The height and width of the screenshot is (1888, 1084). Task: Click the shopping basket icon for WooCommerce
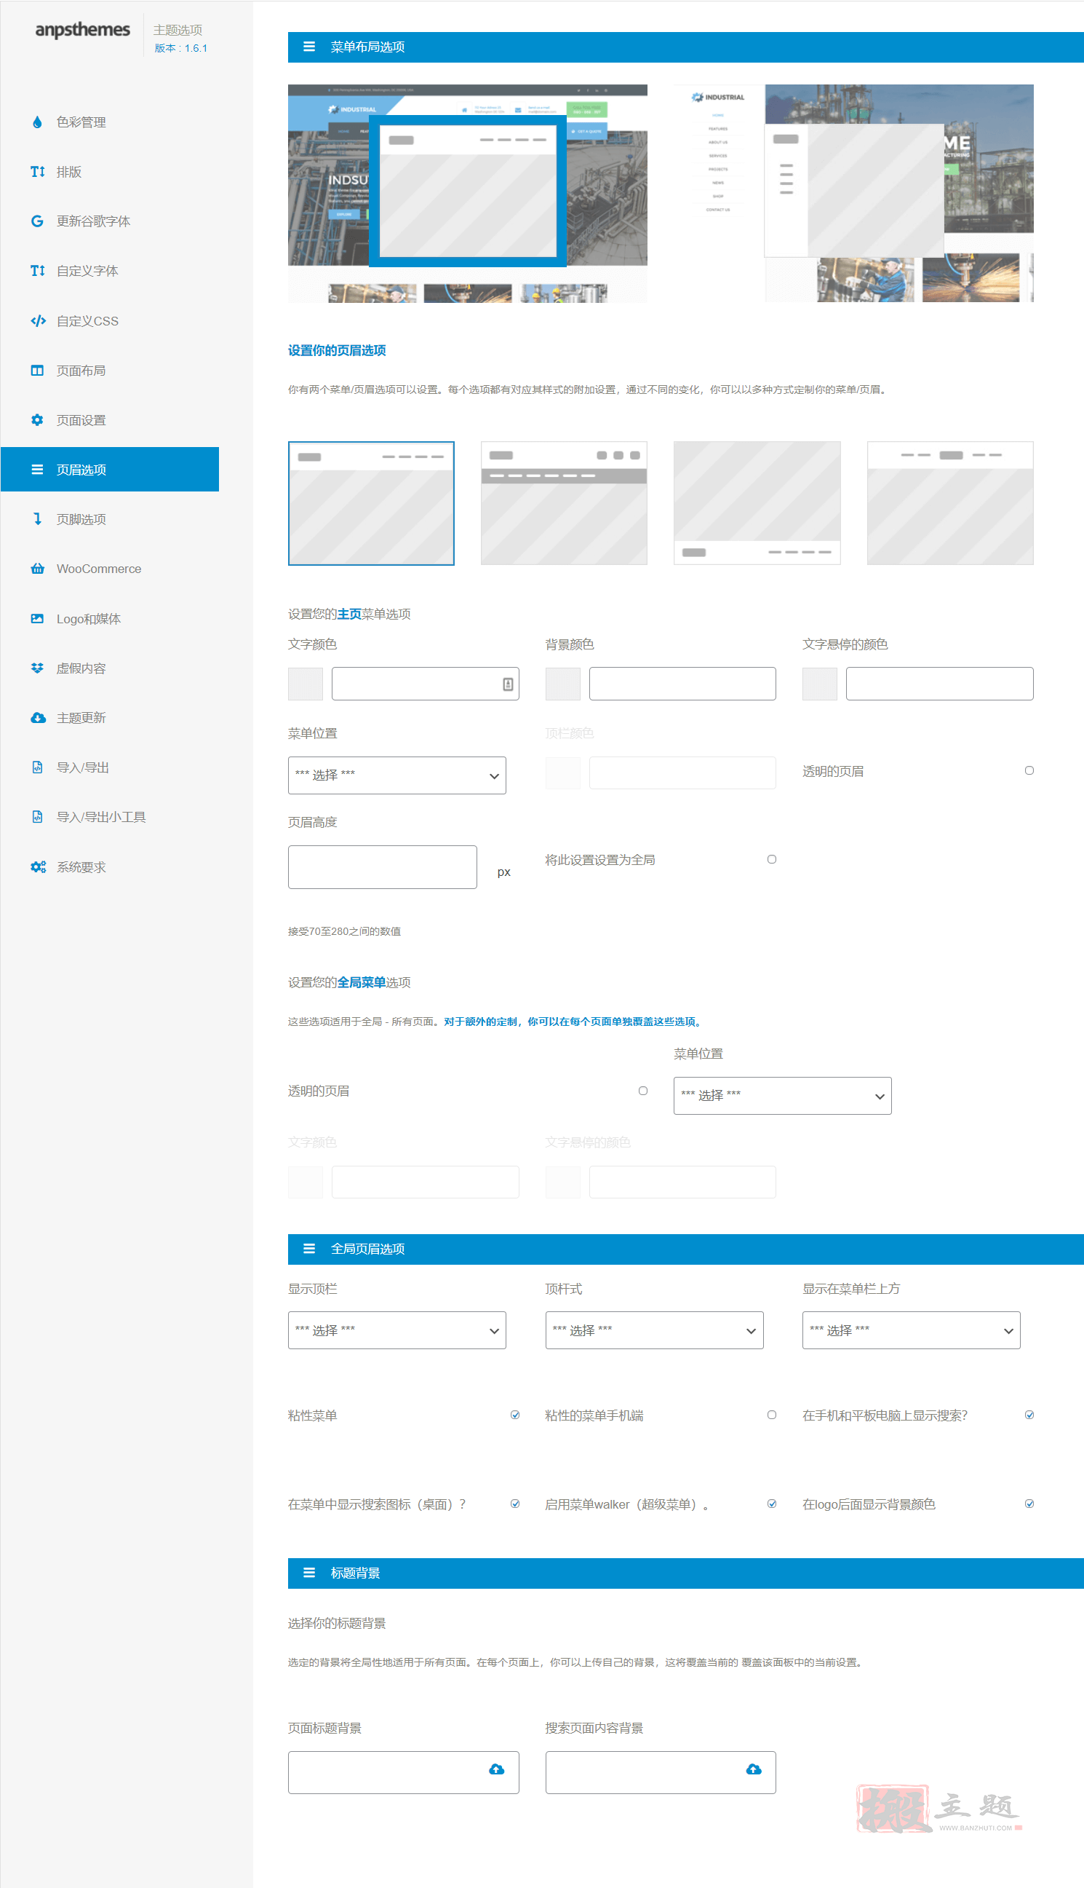[37, 569]
